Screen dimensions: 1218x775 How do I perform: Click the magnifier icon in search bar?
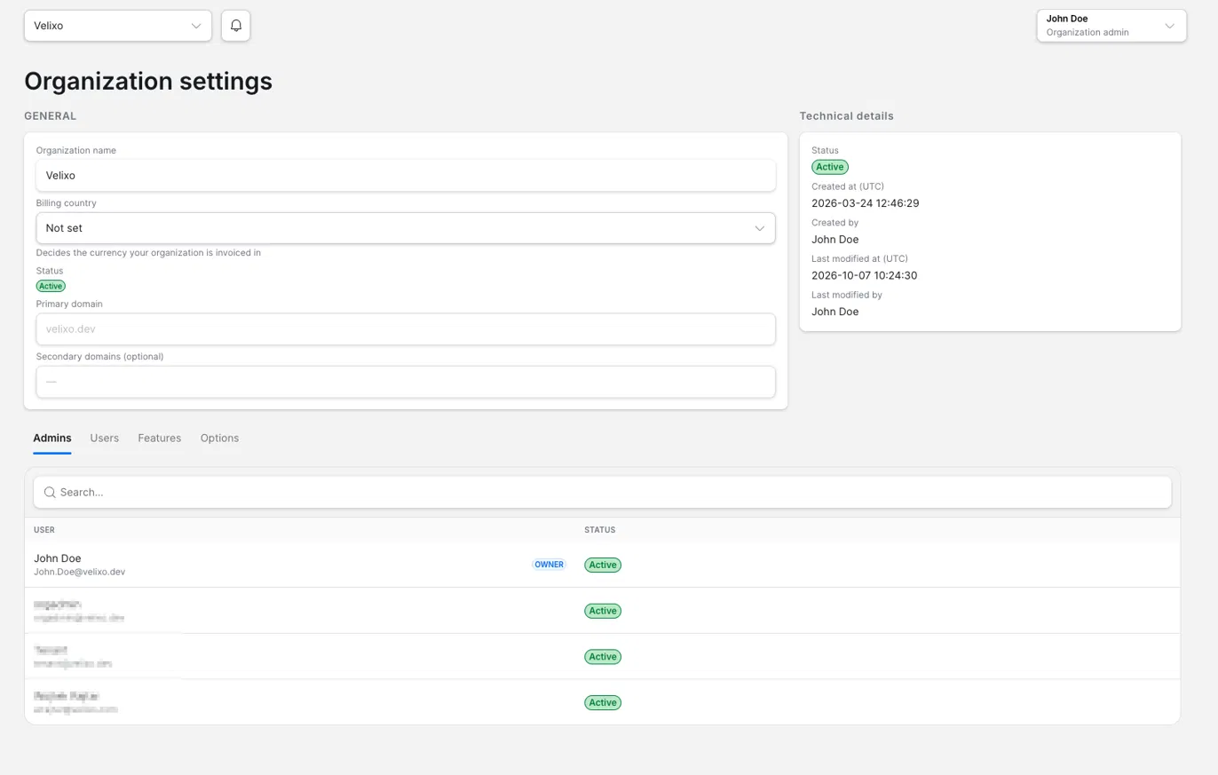[50, 493]
